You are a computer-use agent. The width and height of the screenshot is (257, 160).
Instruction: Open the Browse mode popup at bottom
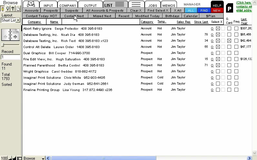tap(34, 158)
